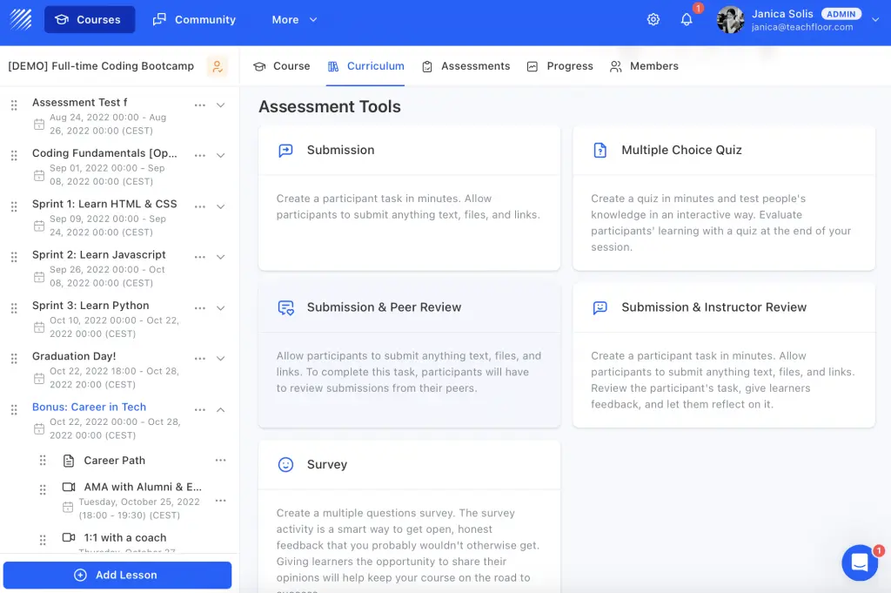Click the Add Lesson button
Screen dimensions: 891x593
117,575
